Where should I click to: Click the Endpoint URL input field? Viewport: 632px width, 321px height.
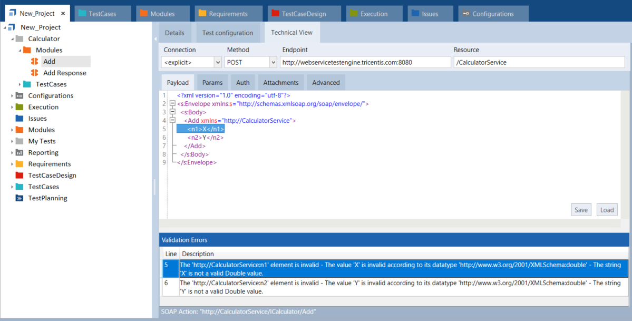point(364,62)
